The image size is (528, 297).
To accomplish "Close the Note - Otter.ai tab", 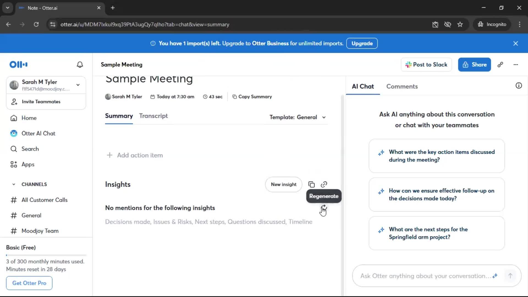I will tap(99, 8).
